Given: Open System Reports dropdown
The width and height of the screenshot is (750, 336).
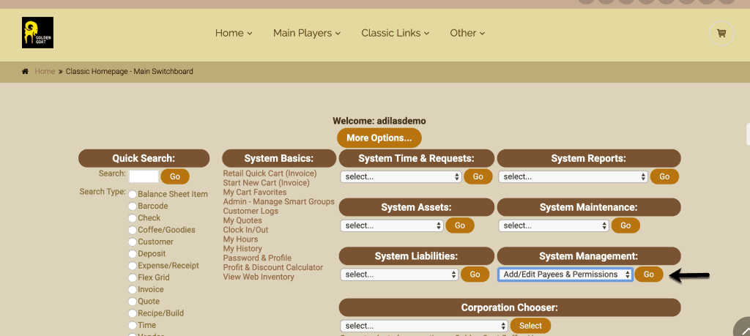Looking at the screenshot, I should pos(573,176).
